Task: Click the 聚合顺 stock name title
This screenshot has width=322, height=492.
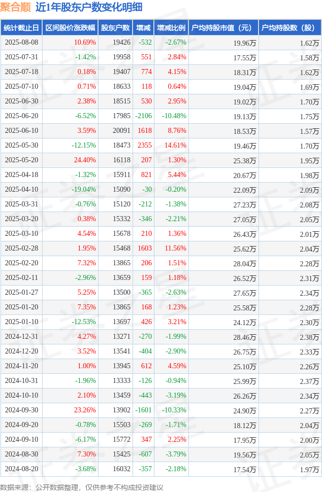Action: 15,7
